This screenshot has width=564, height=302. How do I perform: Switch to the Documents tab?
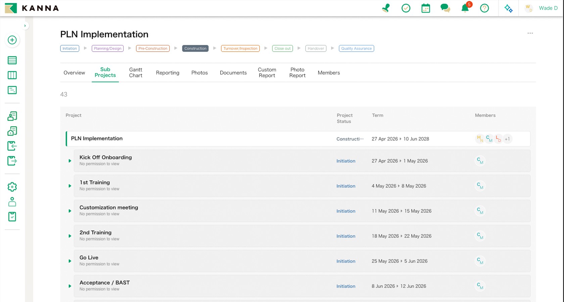coord(233,72)
